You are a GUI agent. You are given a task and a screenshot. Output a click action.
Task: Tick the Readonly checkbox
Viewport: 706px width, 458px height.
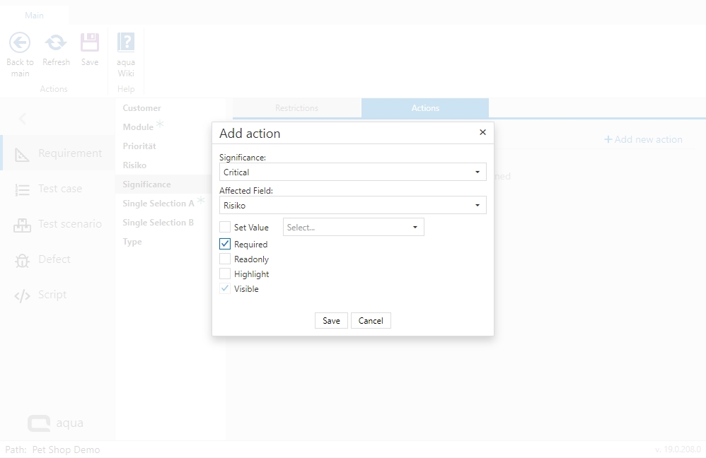pos(225,259)
